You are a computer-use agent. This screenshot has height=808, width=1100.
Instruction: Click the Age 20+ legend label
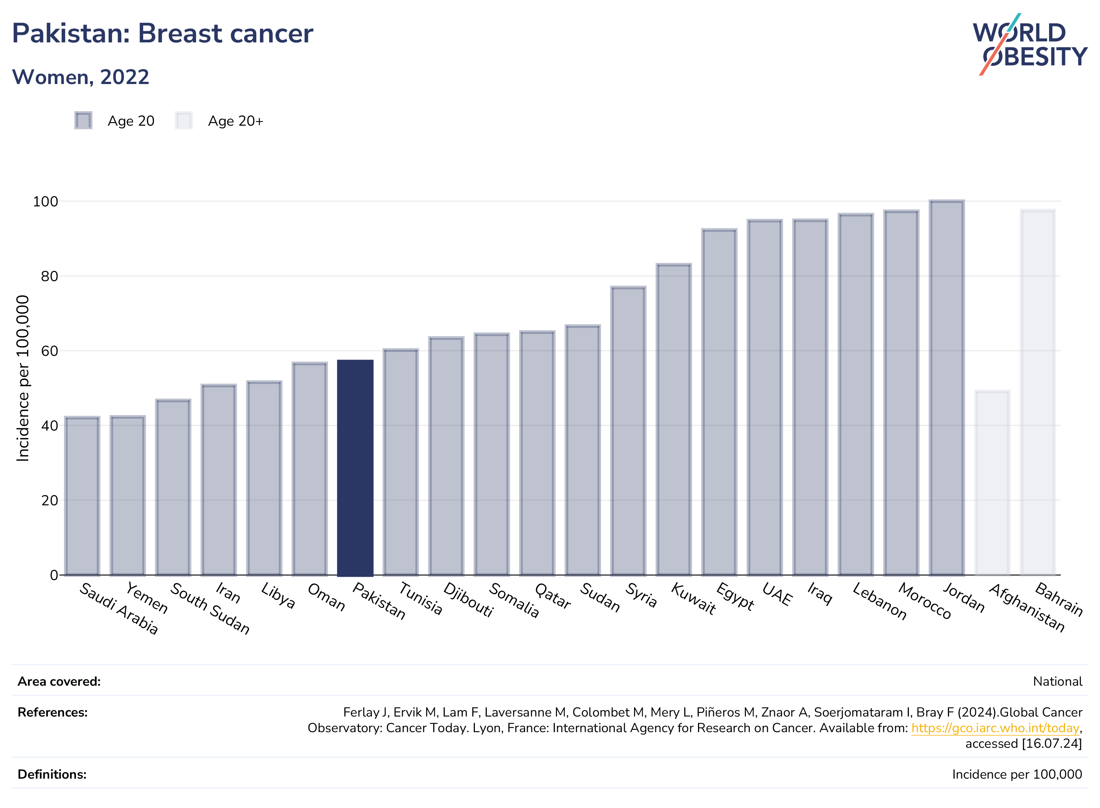point(236,121)
